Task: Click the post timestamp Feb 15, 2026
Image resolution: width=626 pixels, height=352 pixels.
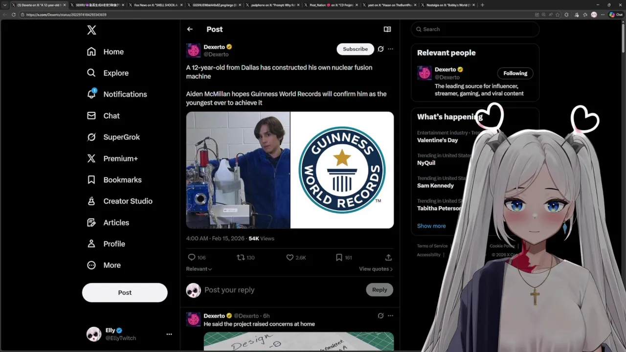Action: 216,239
